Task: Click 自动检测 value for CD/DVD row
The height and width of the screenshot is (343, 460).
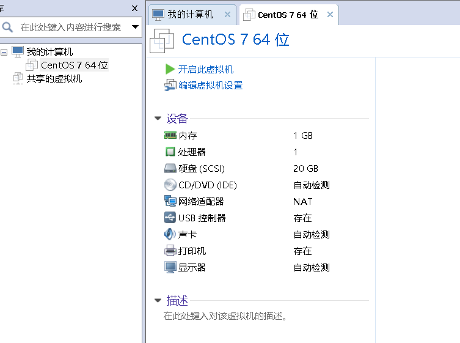Action: coord(312,185)
